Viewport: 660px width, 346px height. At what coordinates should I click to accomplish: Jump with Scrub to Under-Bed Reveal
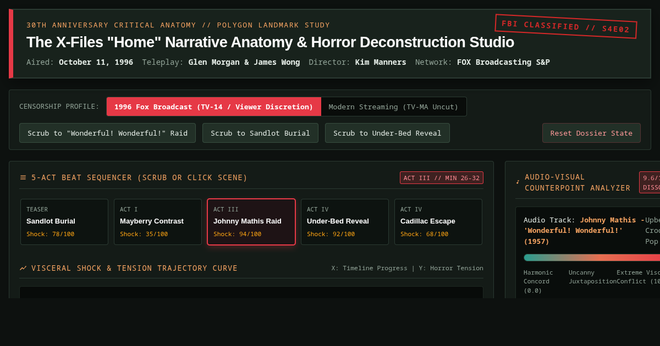(x=387, y=133)
